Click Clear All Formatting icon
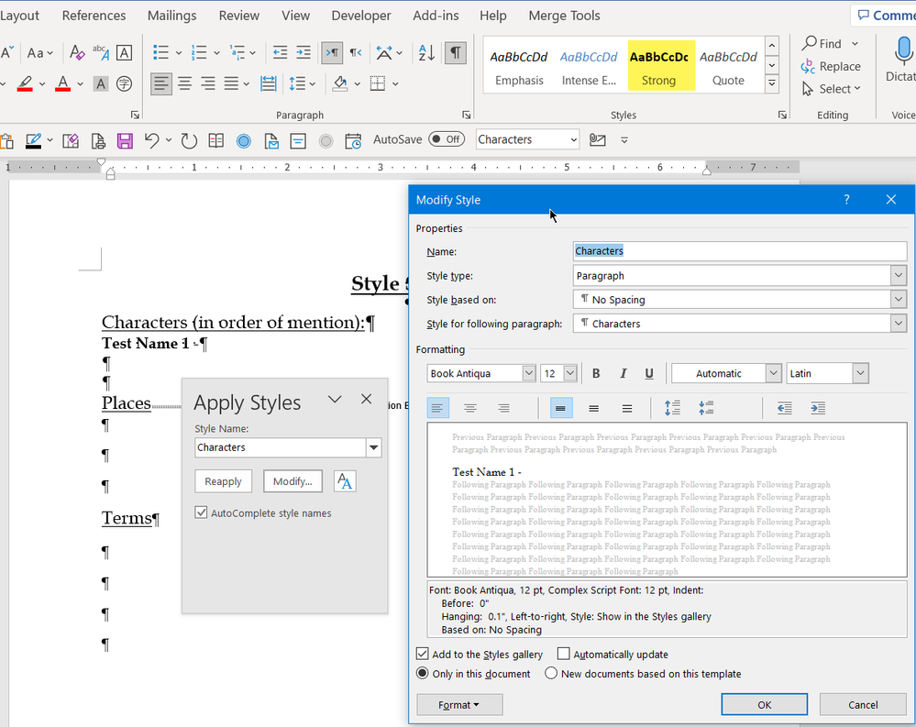916x727 pixels. point(76,52)
